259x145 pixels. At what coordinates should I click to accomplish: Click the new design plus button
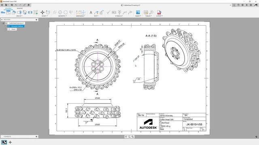234,5
